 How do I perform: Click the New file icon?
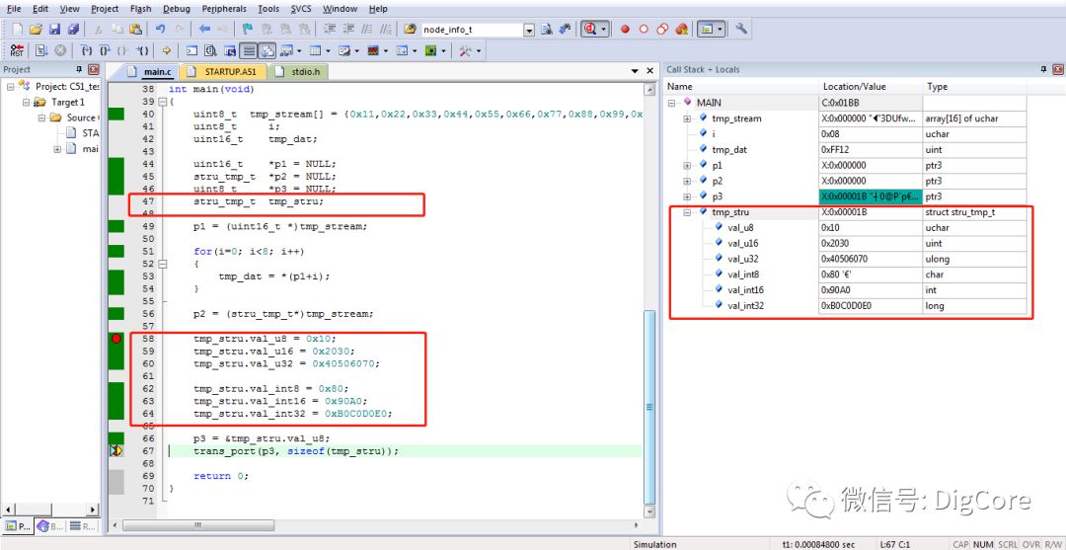click(x=17, y=30)
